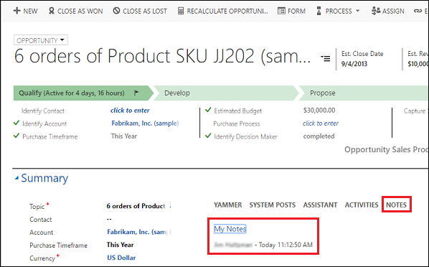Click the Summary Purchase Timeframe value This Year
This screenshot has width=429, height=267.
120,245
